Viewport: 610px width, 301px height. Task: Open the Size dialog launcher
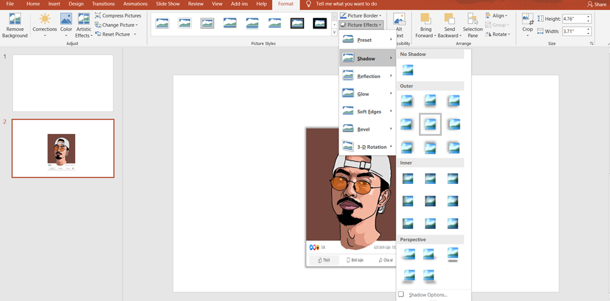pyautogui.click(x=592, y=44)
